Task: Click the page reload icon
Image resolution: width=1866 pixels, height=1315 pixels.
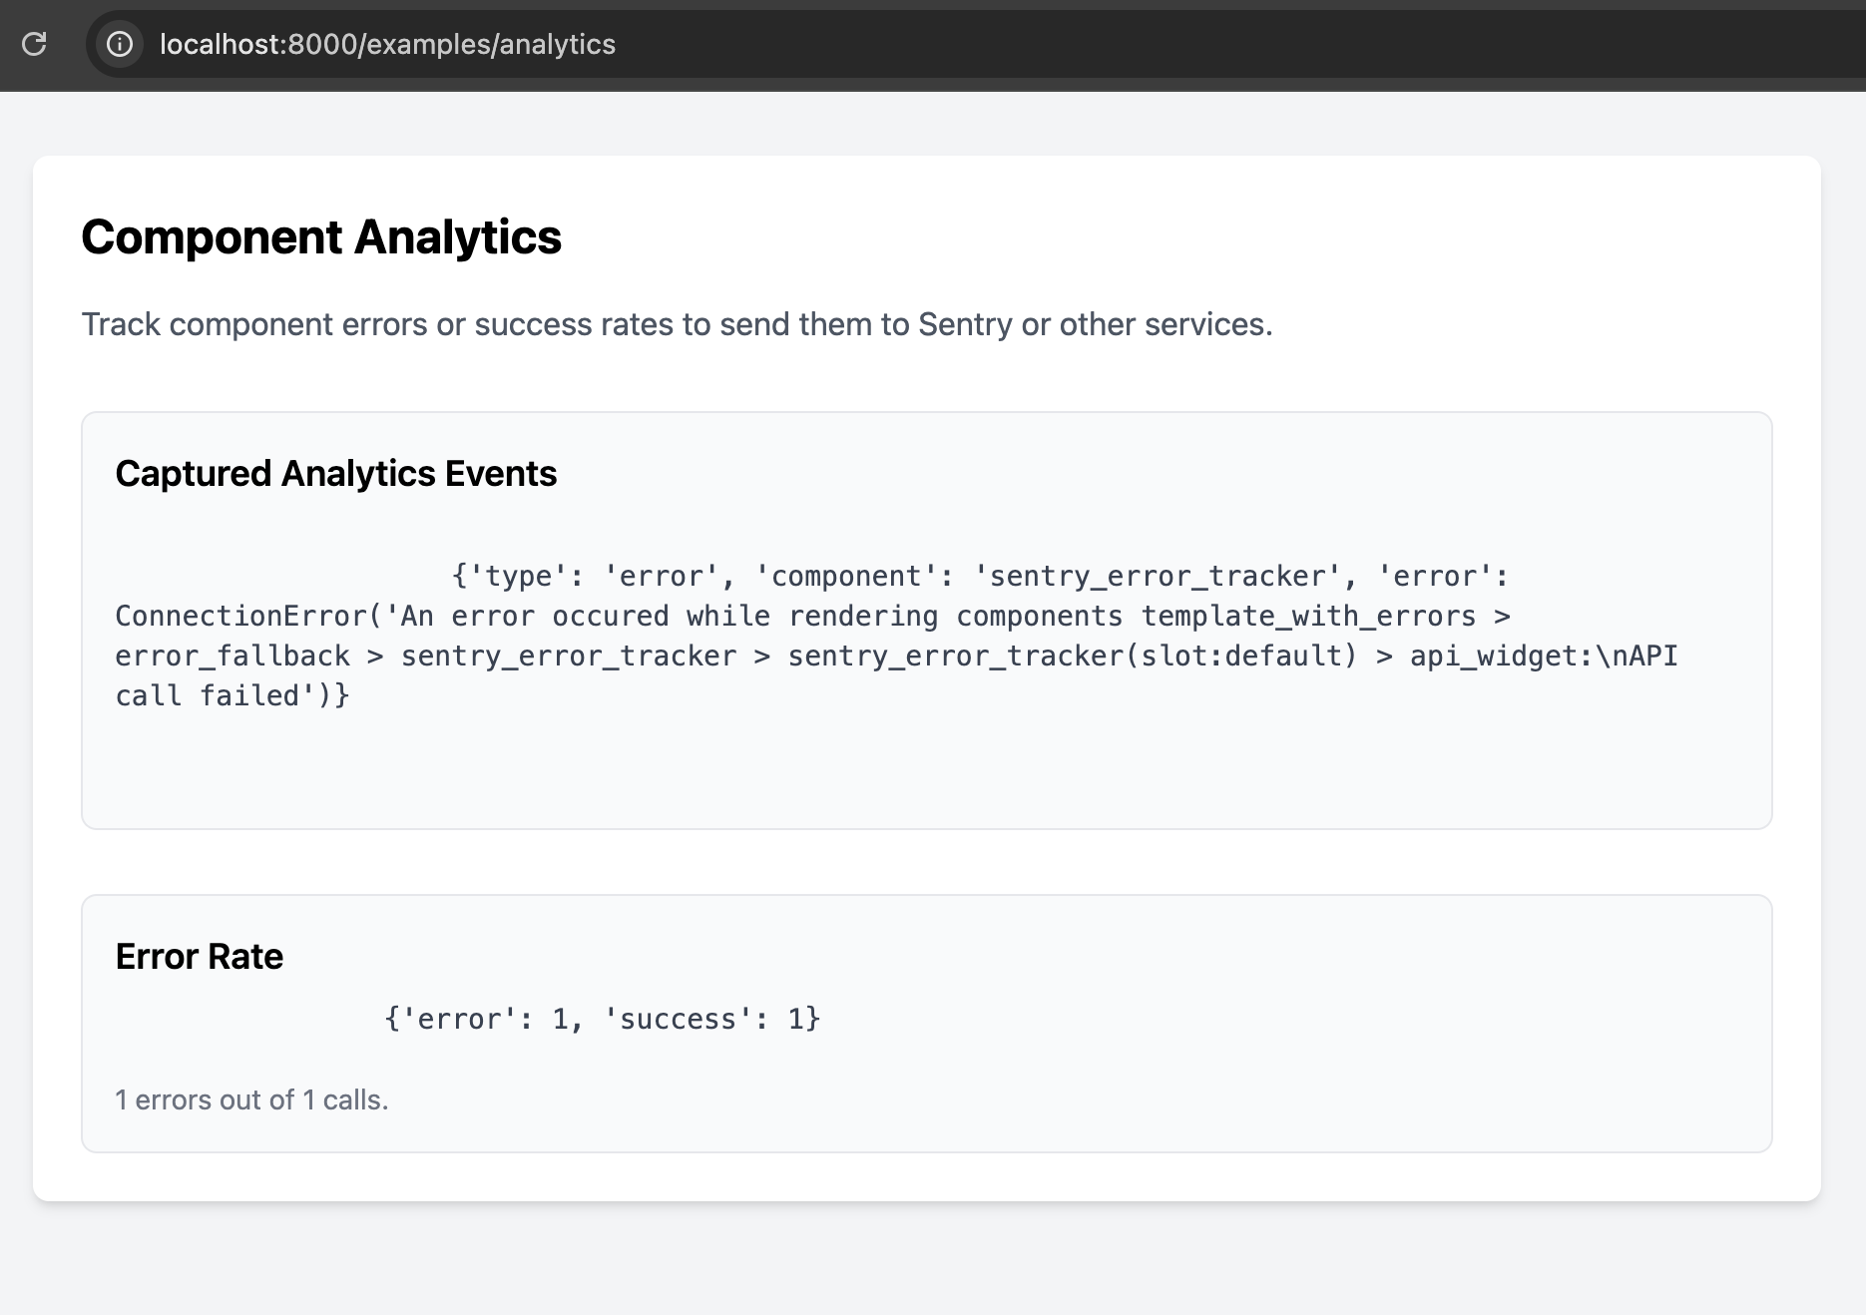Action: (35, 45)
